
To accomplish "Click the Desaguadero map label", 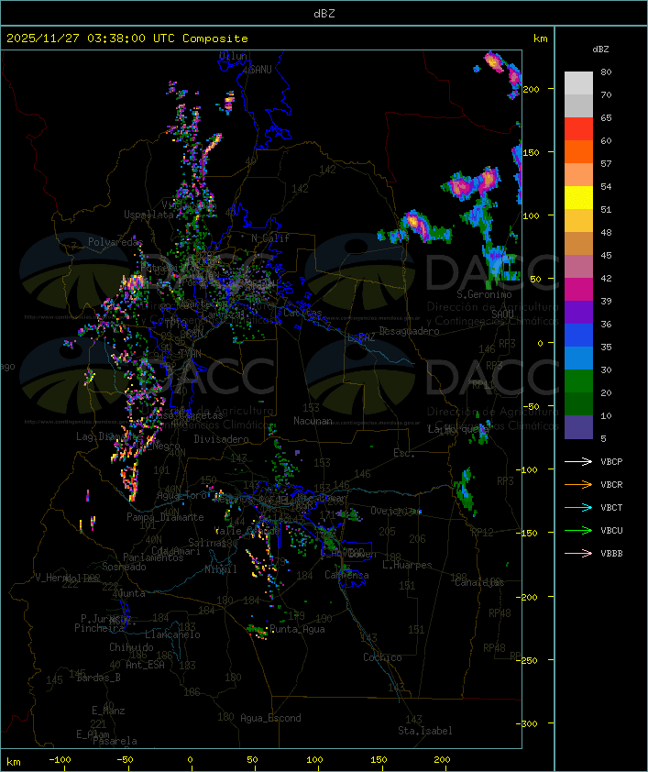I will 409,331.
